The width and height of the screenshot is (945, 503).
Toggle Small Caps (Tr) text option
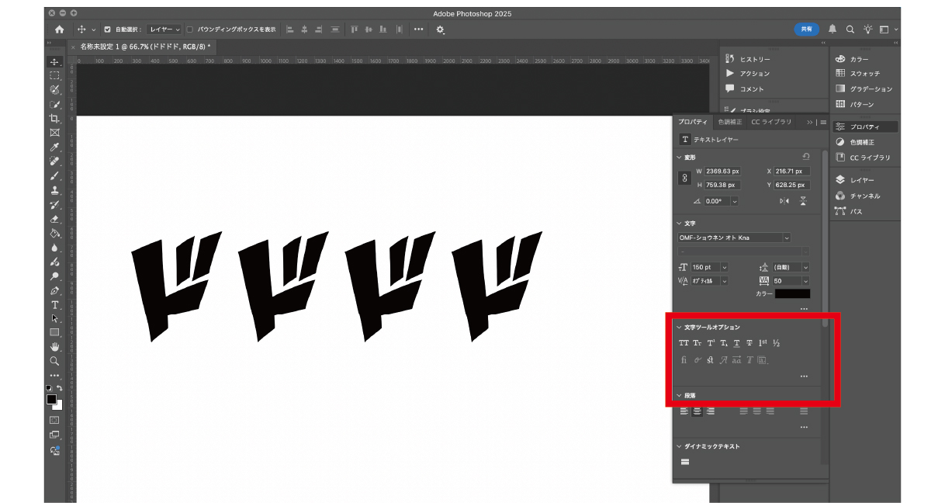(x=697, y=343)
